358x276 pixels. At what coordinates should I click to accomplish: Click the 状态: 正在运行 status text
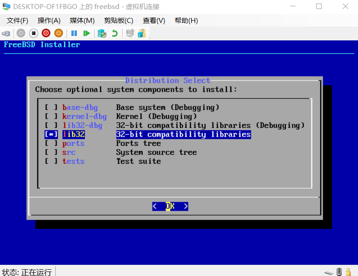click(x=27, y=272)
